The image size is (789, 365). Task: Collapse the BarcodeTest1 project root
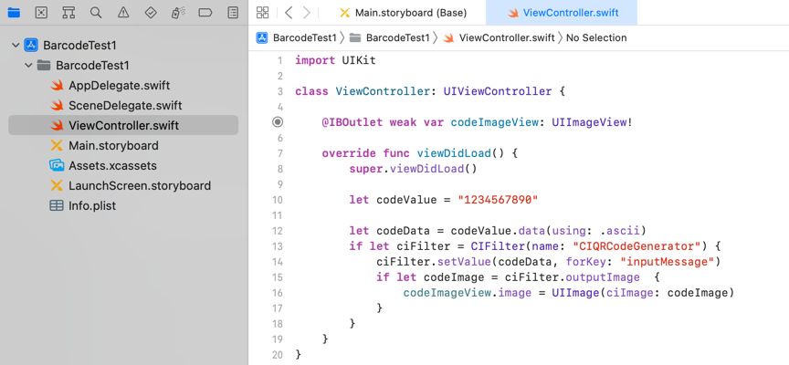(16, 46)
